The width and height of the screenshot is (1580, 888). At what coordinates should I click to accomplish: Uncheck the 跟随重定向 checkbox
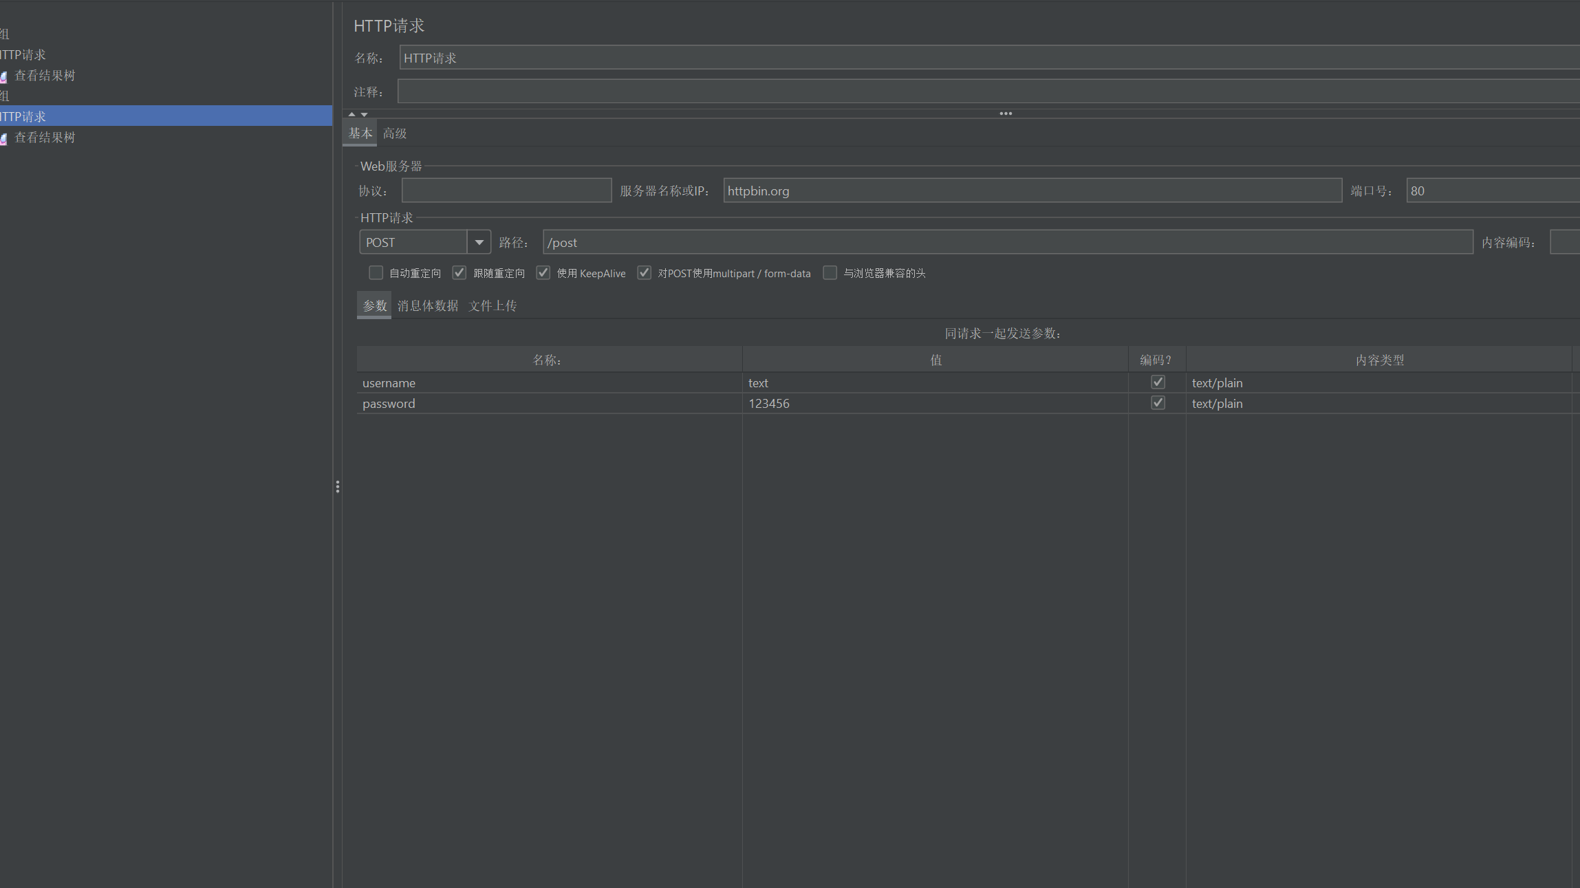459,273
